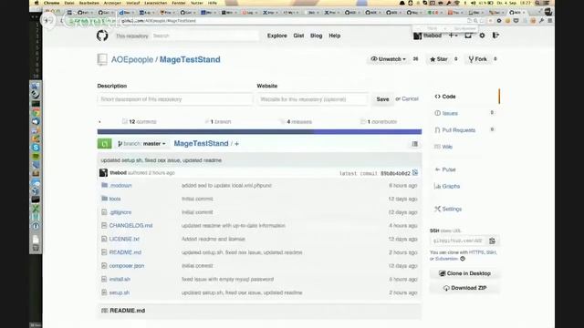The height and width of the screenshot is (328, 584).
Task: Click the file list view icon
Action: click(x=415, y=144)
